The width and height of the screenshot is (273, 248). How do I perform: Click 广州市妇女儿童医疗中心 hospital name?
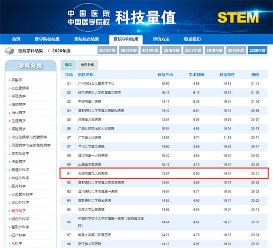pos(96,84)
